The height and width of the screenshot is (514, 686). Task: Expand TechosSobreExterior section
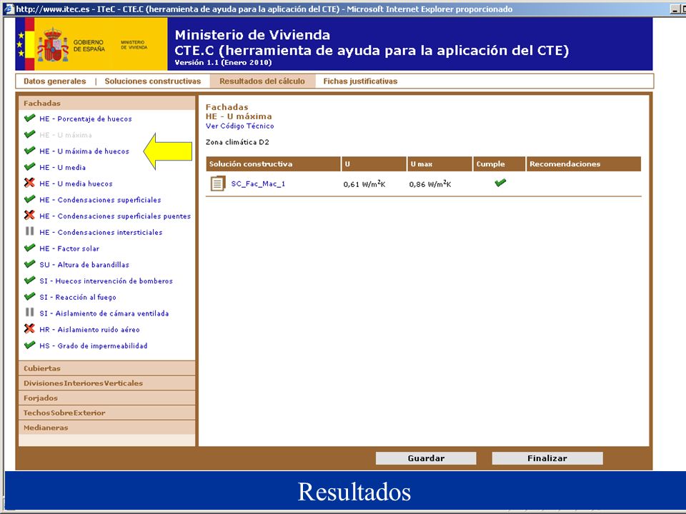coord(106,413)
